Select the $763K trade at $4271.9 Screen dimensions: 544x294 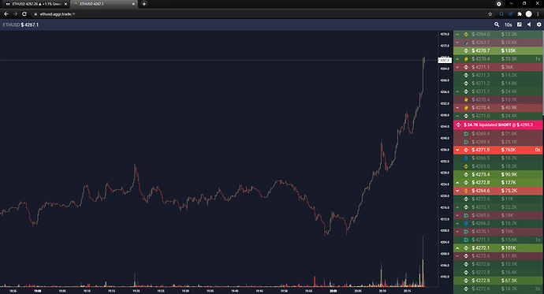point(497,150)
